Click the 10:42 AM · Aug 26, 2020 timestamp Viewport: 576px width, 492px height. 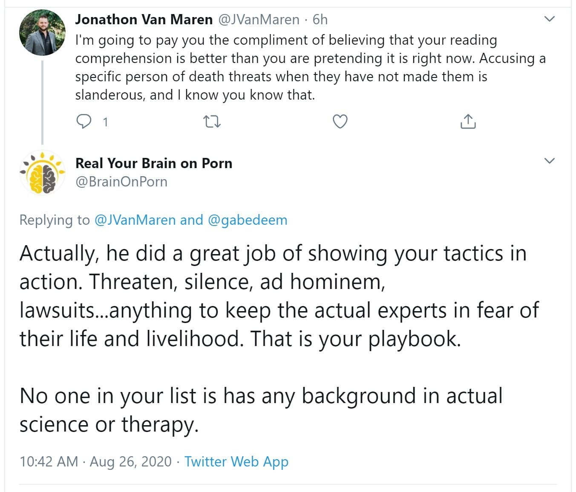point(95,461)
